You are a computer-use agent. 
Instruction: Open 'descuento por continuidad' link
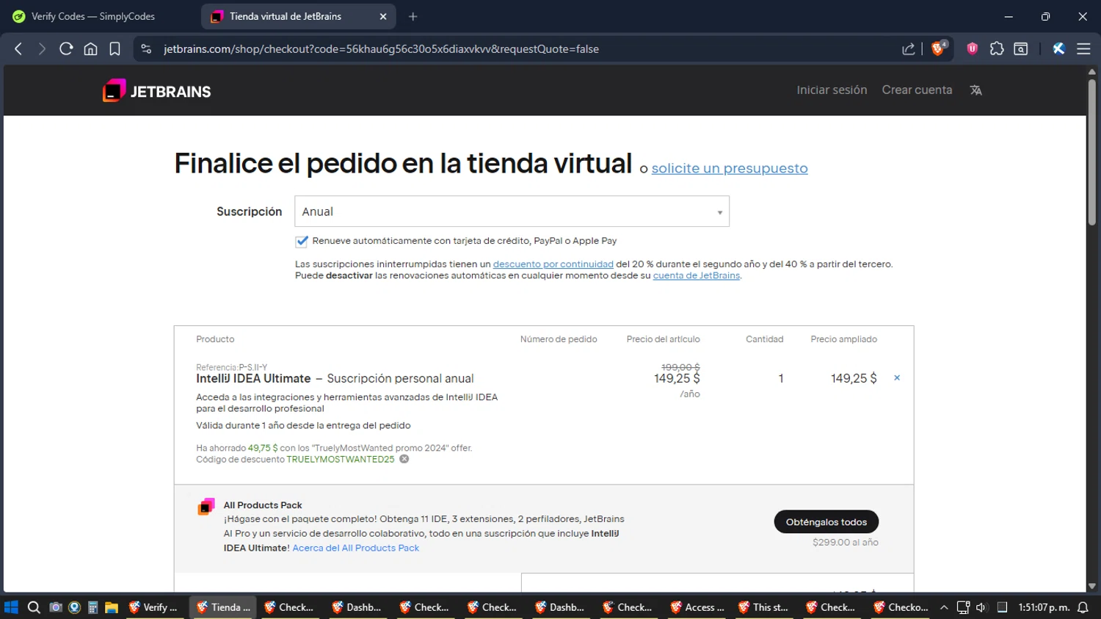pos(553,264)
